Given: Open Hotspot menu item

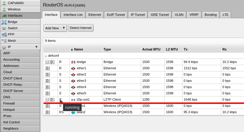Looking at the screenshot, I should click(20, 110).
